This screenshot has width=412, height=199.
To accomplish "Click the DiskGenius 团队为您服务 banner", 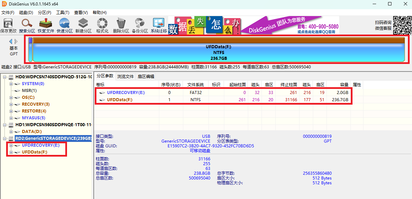I will point(277,25).
